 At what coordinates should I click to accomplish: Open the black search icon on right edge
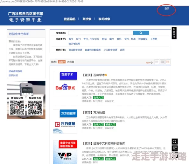[175, 141]
